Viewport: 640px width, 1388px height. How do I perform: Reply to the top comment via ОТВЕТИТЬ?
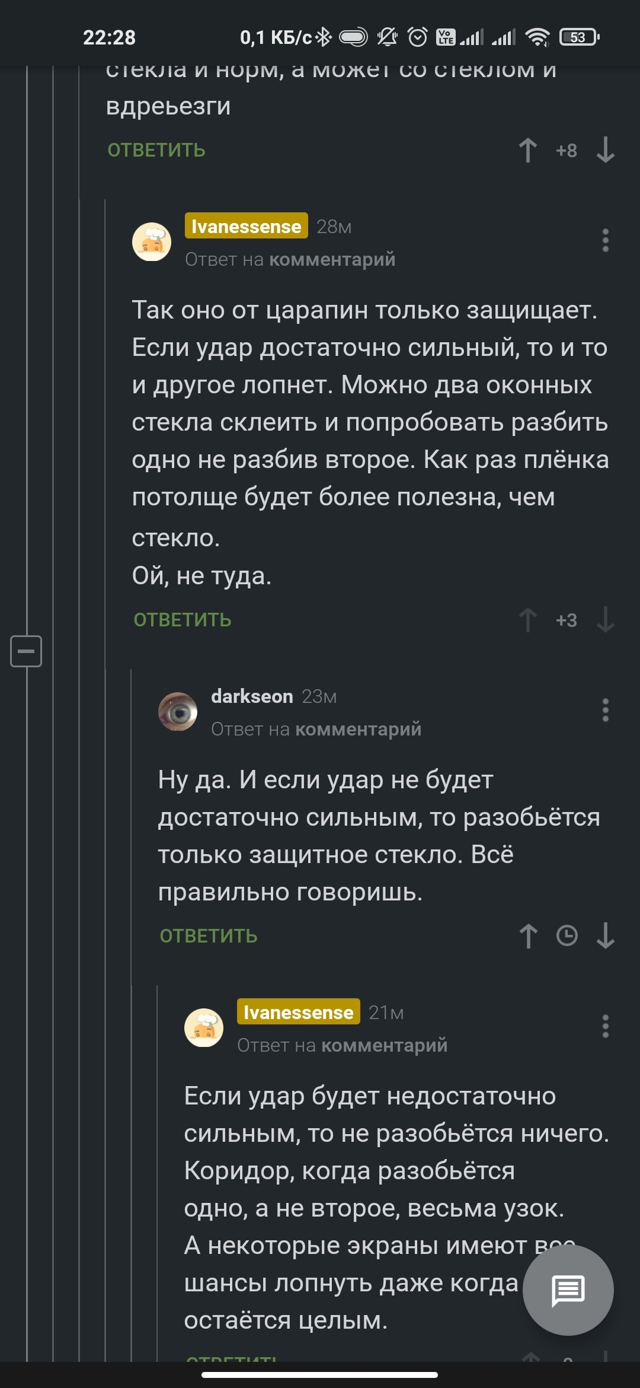156,150
